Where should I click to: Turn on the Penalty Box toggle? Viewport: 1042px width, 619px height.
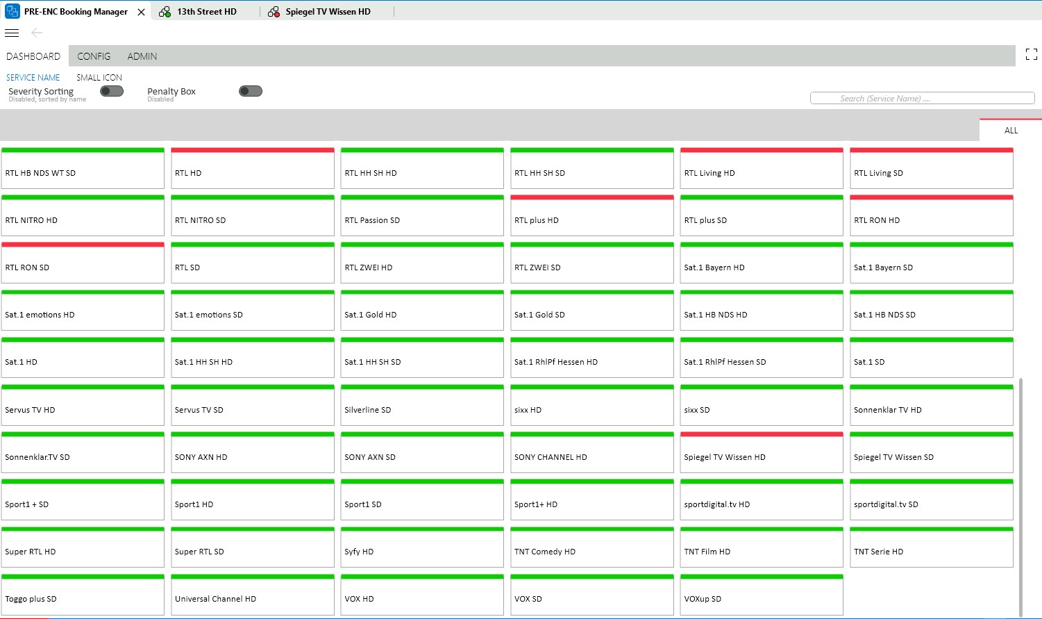click(251, 91)
